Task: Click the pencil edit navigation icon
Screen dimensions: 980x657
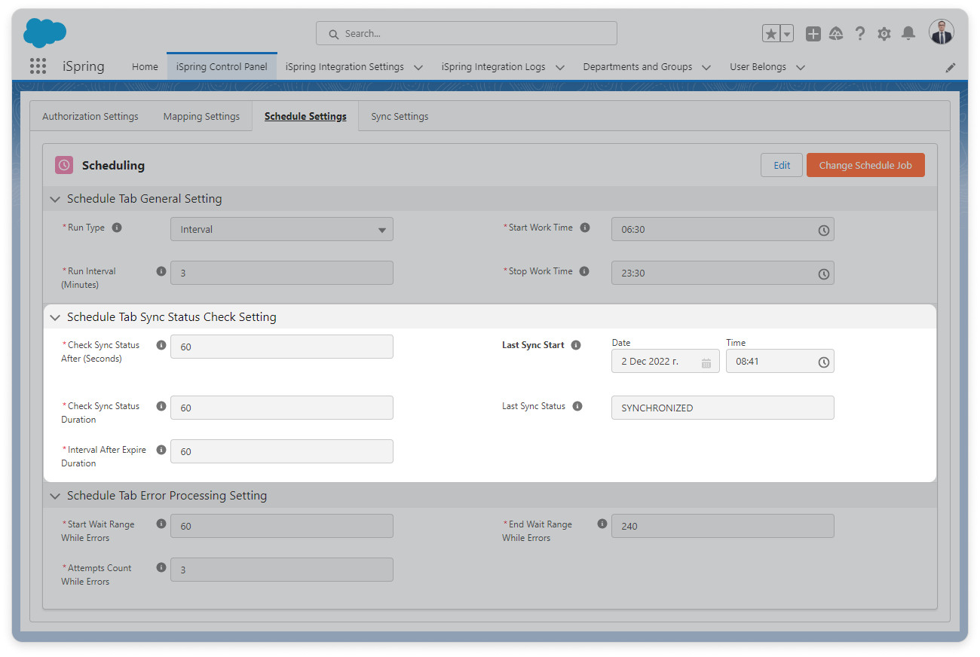Action: (x=950, y=67)
